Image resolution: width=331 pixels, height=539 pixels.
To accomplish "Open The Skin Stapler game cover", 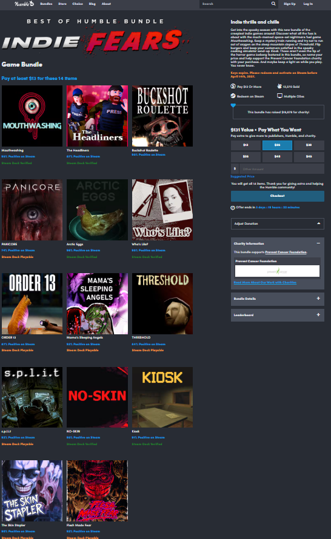I will tap(32, 491).
